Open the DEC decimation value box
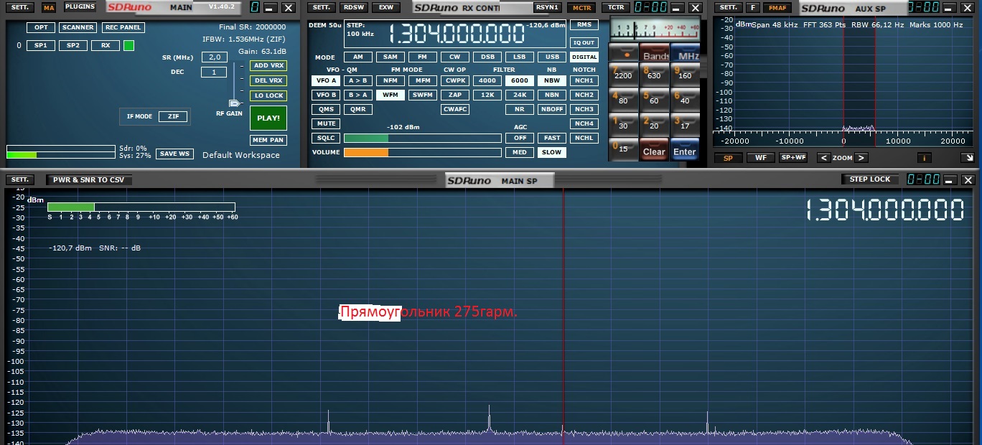This screenshot has height=445, width=982. tap(214, 72)
